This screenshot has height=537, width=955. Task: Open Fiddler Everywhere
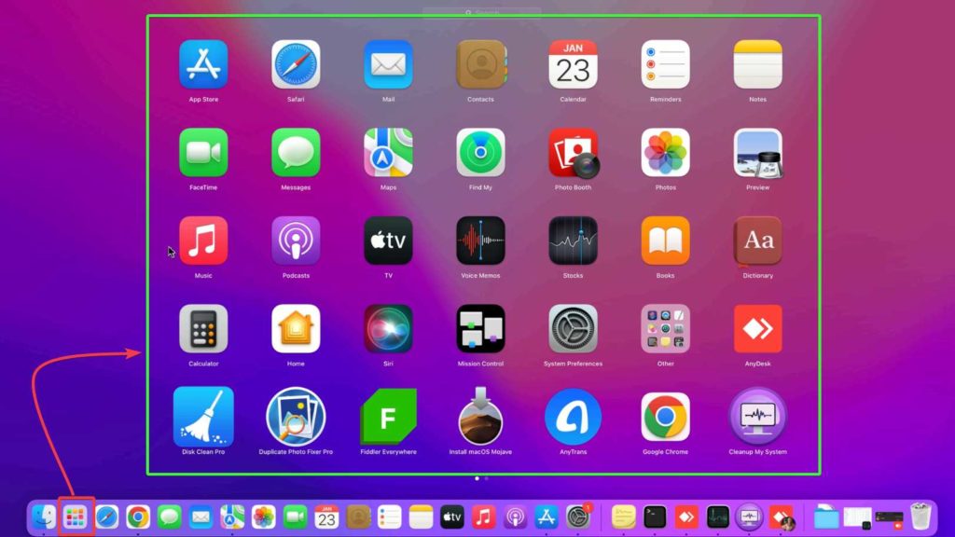pyautogui.click(x=388, y=417)
